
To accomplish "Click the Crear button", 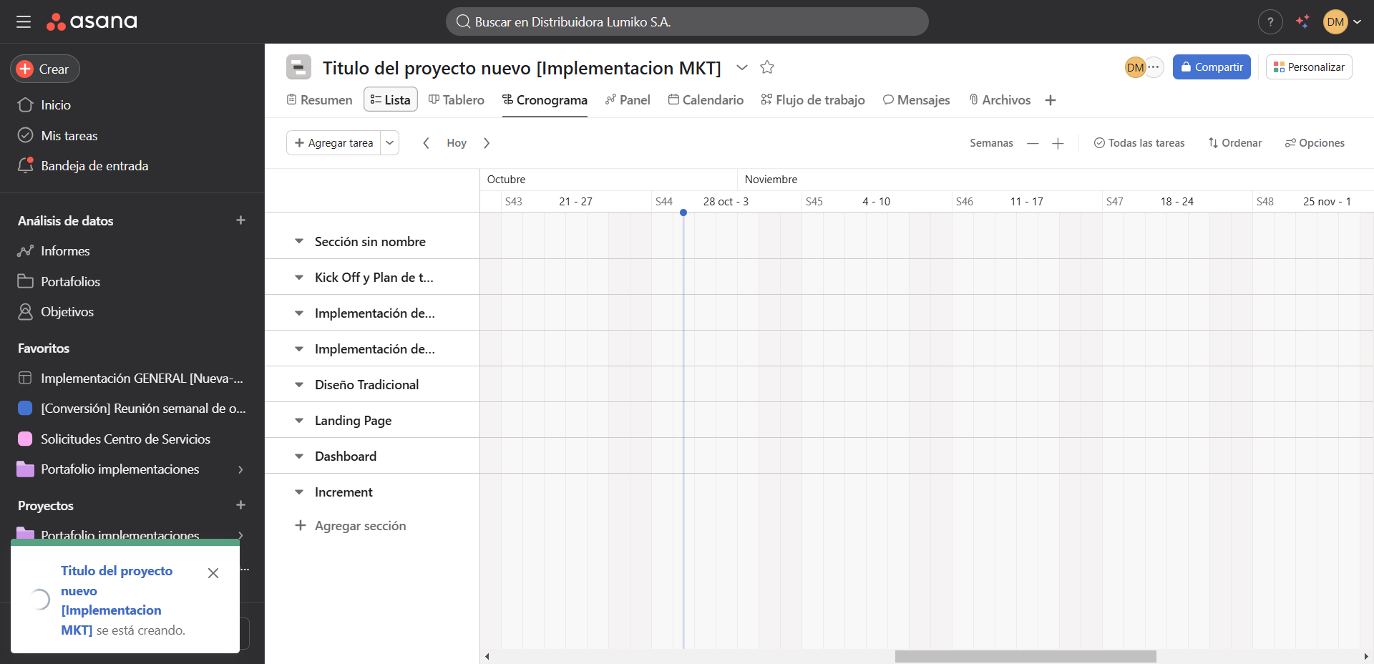I will [x=45, y=69].
